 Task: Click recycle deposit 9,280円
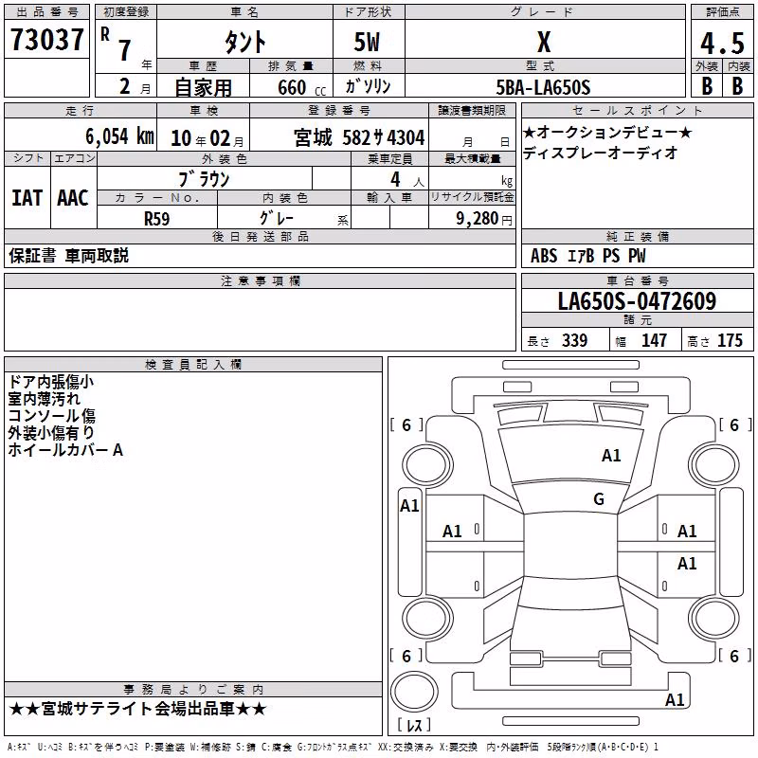coord(484,219)
